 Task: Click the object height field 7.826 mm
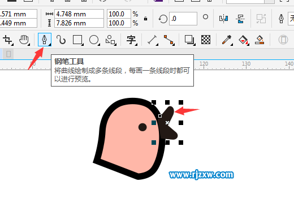point(79,23)
